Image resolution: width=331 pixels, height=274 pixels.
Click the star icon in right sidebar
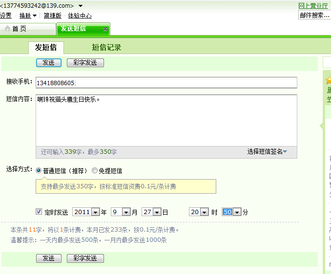pyautogui.click(x=329, y=80)
